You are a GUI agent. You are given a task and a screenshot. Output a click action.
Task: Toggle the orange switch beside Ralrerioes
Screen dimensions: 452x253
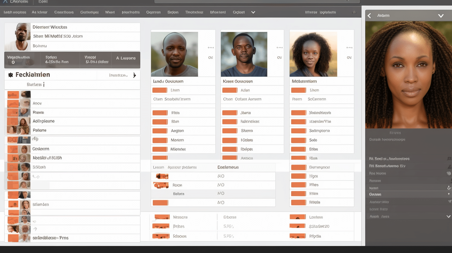coord(230,122)
